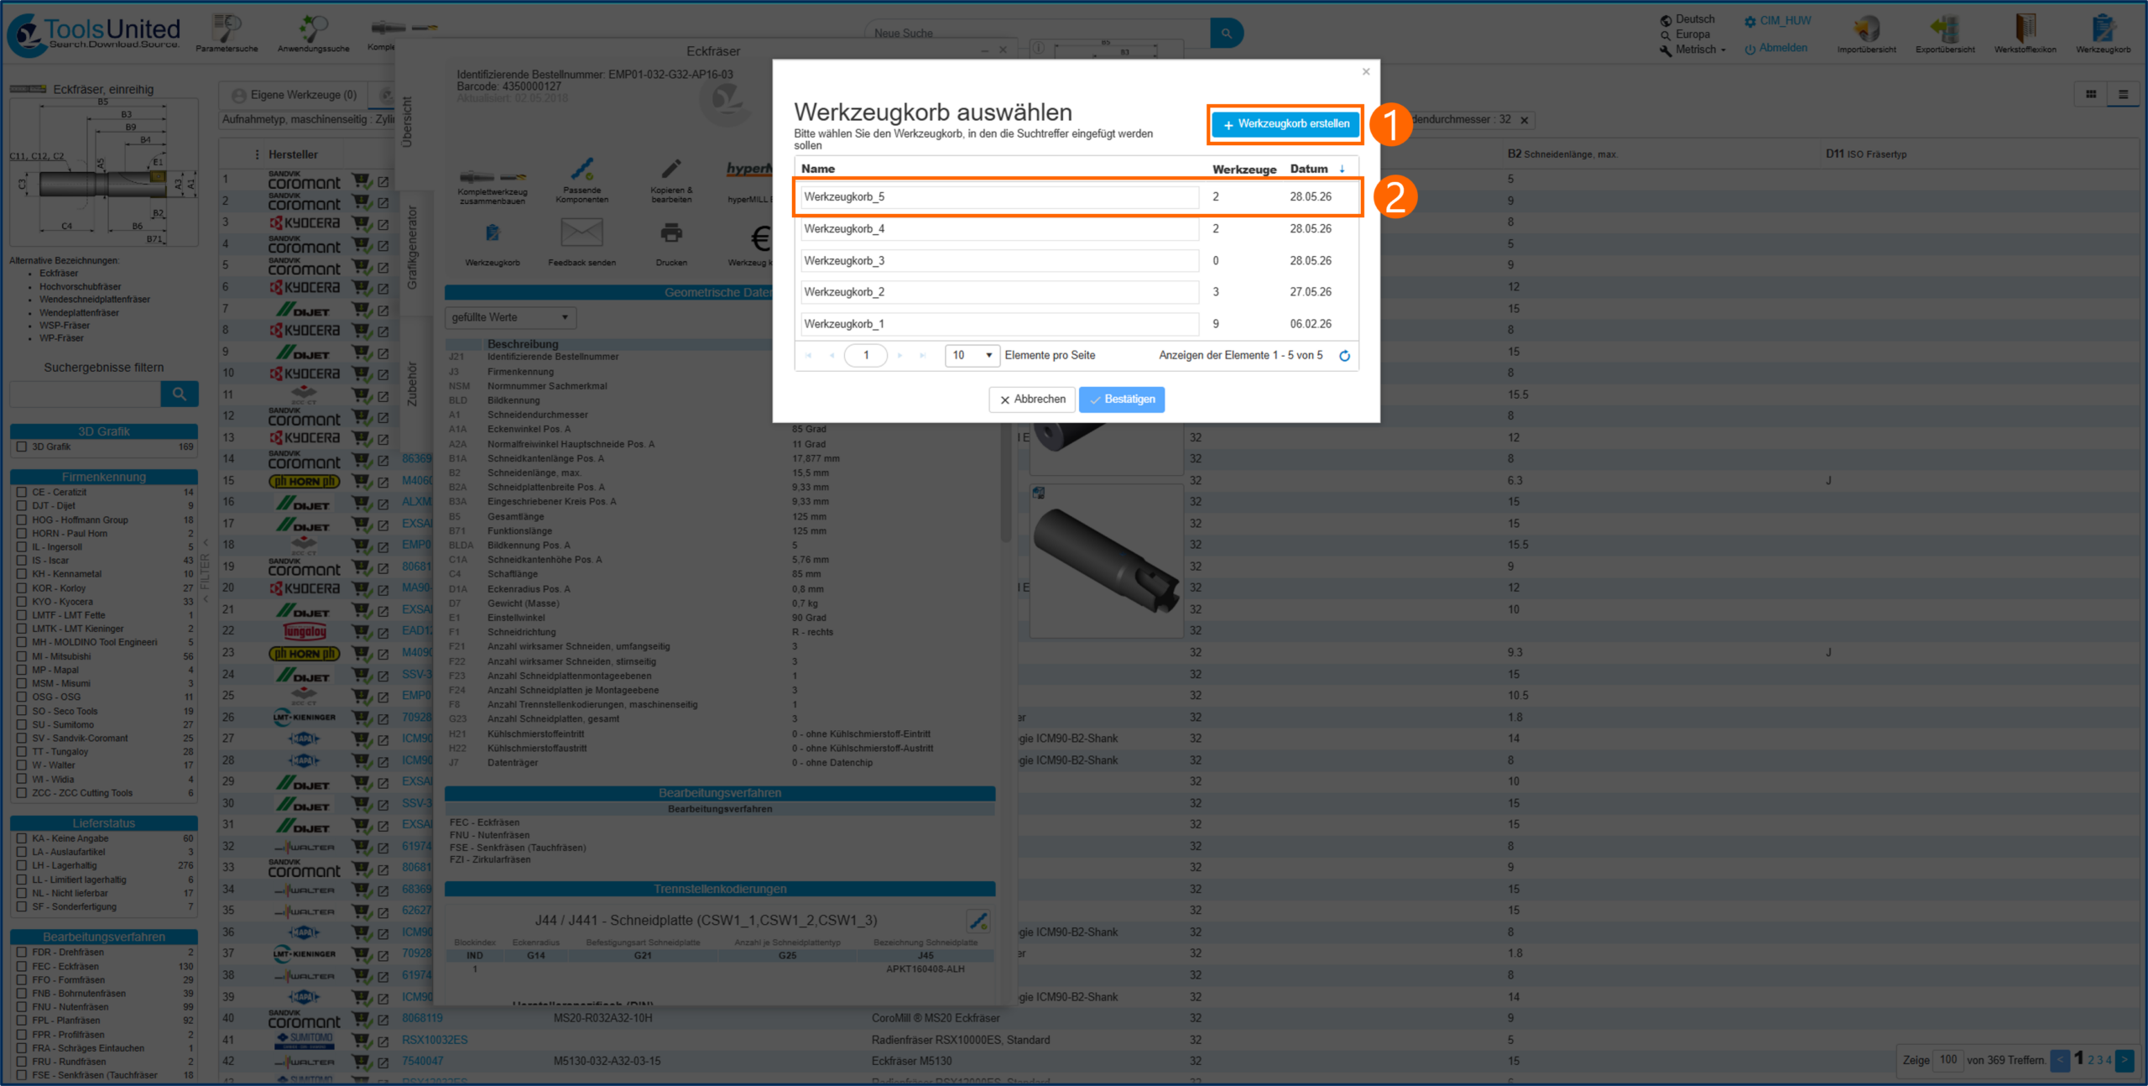Remove the Schneidendurchmesser 32 filter chip

pyautogui.click(x=1525, y=120)
